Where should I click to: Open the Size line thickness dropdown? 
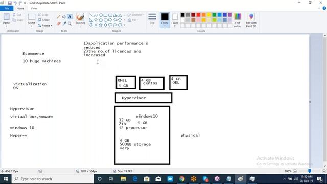pos(152,20)
